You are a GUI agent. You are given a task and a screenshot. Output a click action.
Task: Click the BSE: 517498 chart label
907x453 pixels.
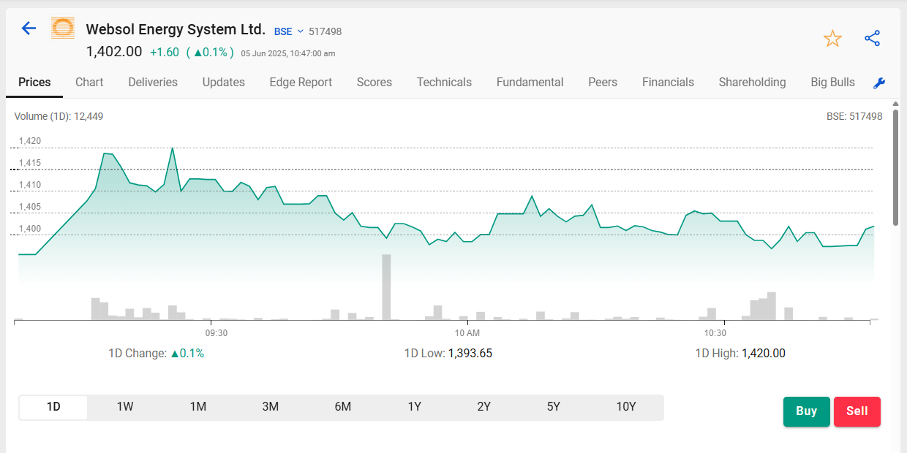(x=854, y=116)
